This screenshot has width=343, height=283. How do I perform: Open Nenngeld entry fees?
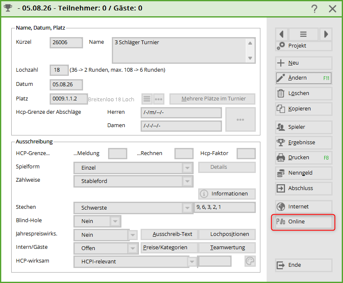304,173
